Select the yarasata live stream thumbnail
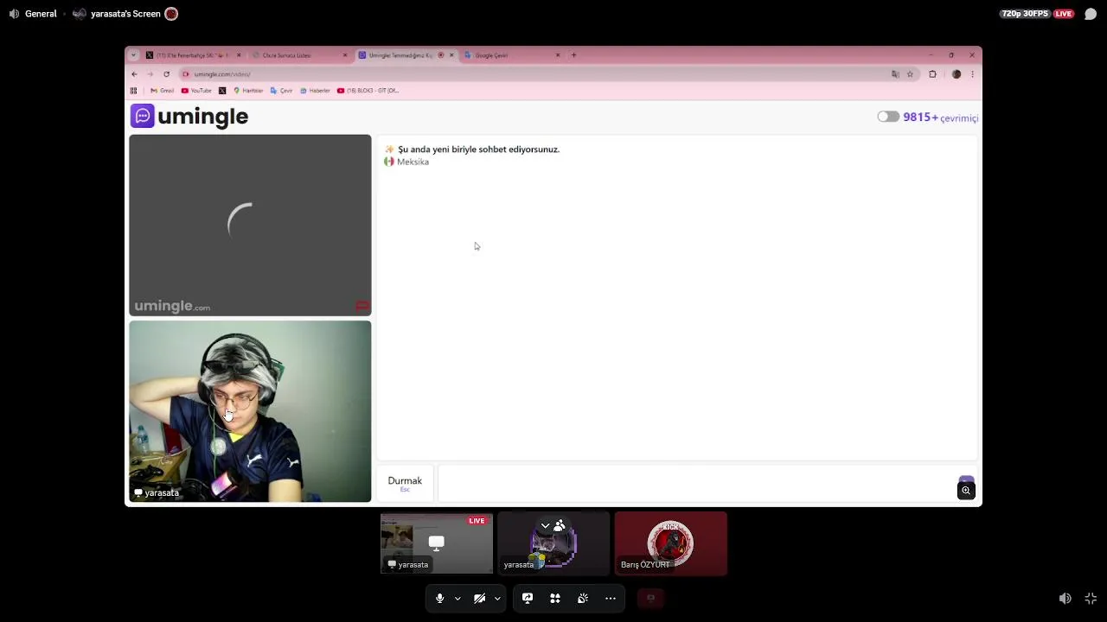The width and height of the screenshot is (1107, 622). (x=437, y=543)
